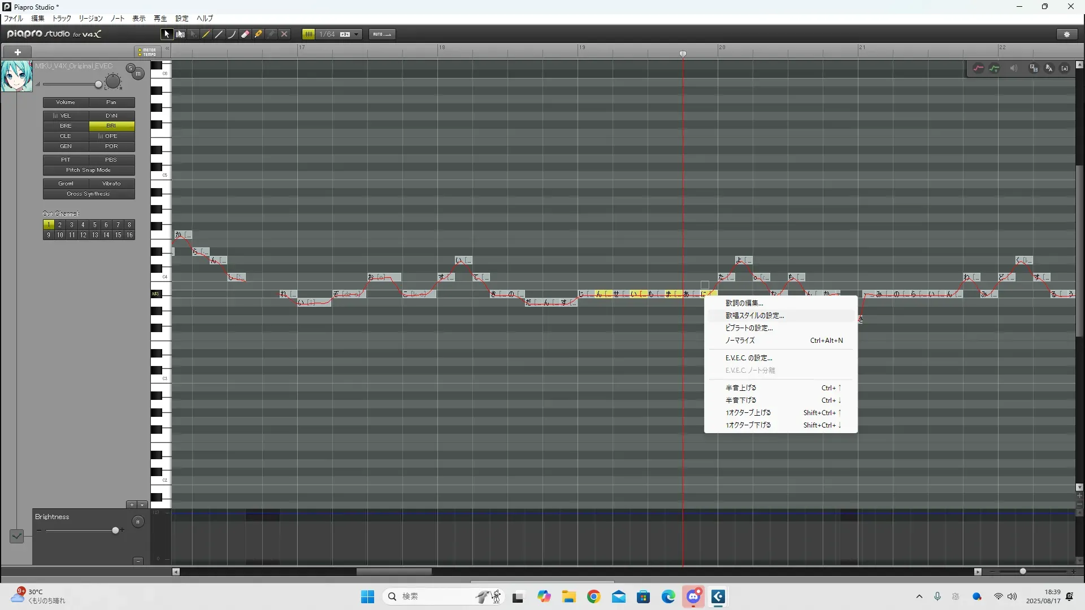Choose ビブラートの設定 from context menu
Image resolution: width=1085 pixels, height=610 pixels.
coord(749,328)
